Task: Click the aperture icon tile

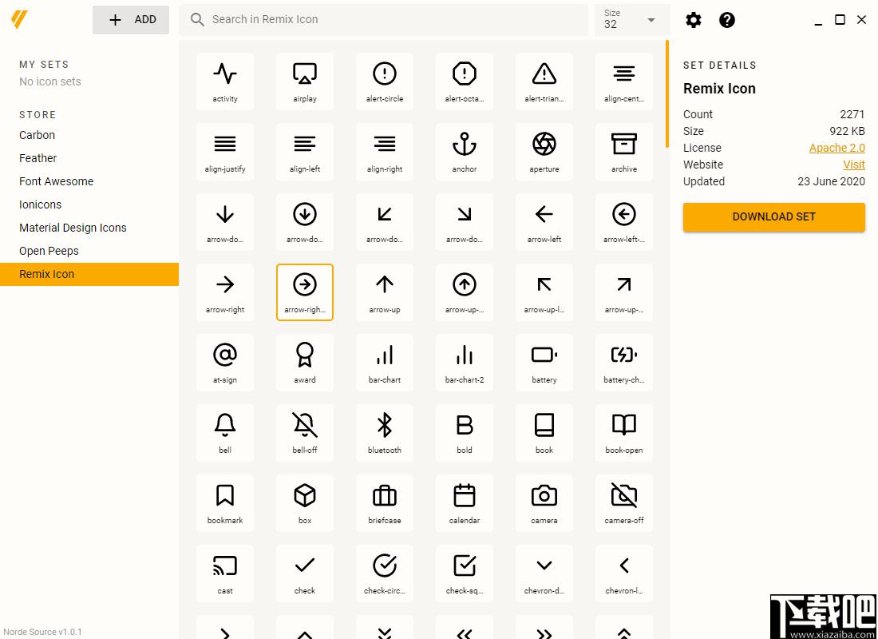Action: (x=544, y=152)
